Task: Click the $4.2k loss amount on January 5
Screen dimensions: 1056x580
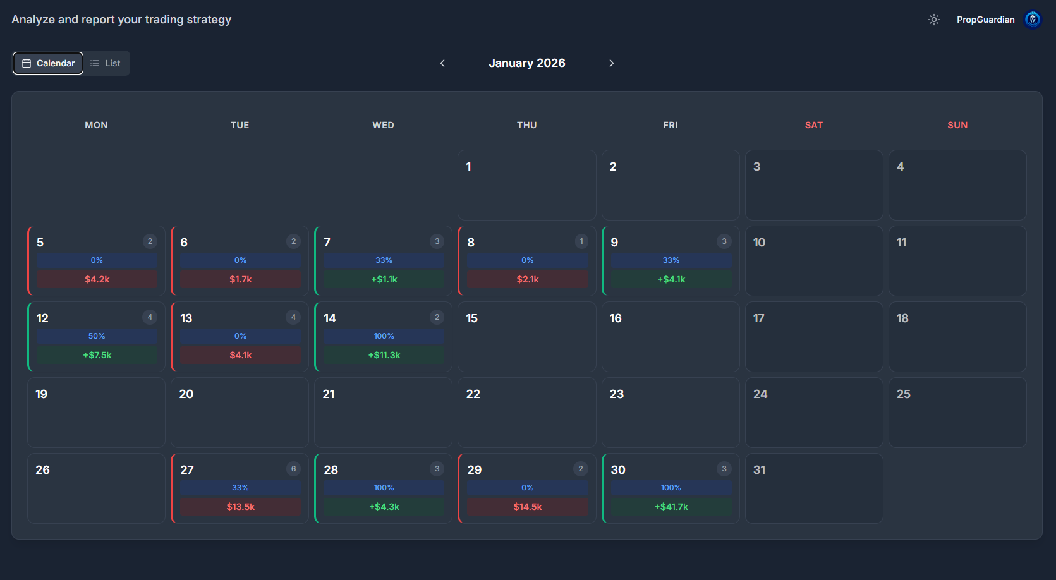Action: tap(96, 279)
